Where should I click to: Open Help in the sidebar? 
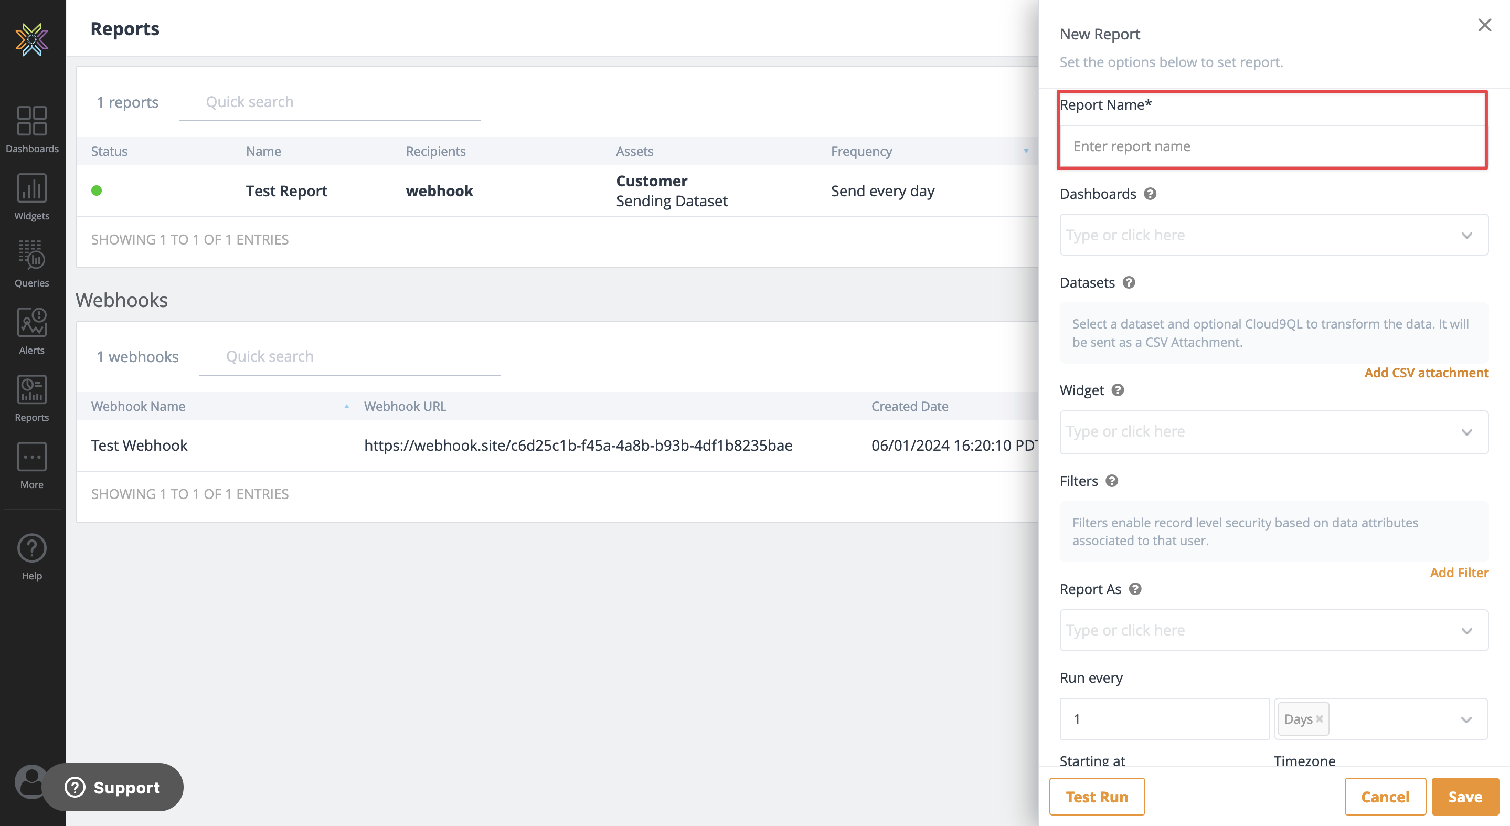[x=31, y=557]
